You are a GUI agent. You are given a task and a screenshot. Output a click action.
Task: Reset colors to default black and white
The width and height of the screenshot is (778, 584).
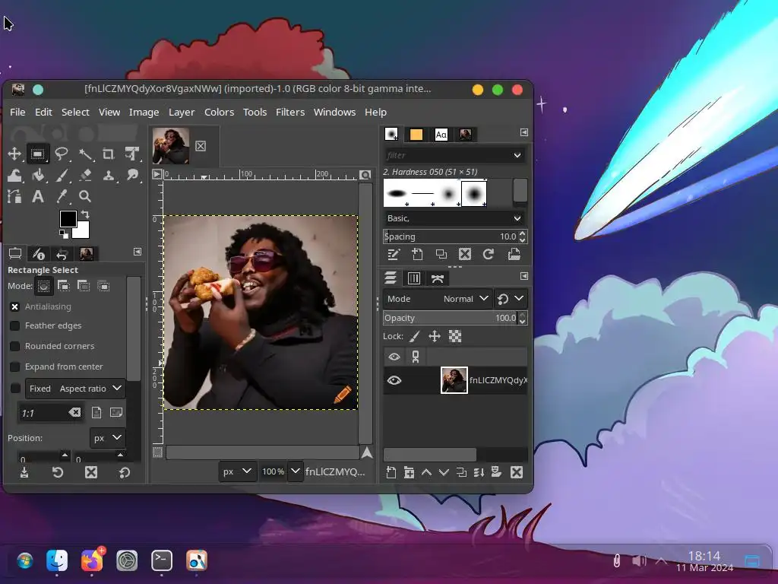pyautogui.click(x=64, y=234)
